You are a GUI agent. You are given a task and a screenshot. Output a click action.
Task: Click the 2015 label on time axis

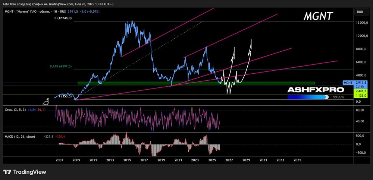pyautogui.click(x=127, y=160)
